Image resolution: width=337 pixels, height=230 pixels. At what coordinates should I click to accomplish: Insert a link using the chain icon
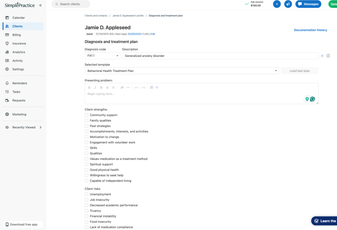pyautogui.click(x=122, y=87)
